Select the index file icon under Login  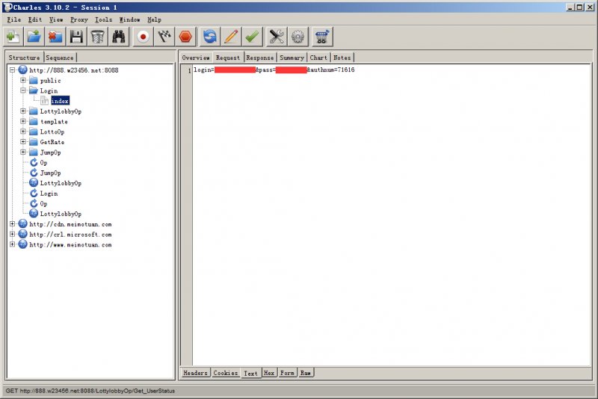[45, 101]
